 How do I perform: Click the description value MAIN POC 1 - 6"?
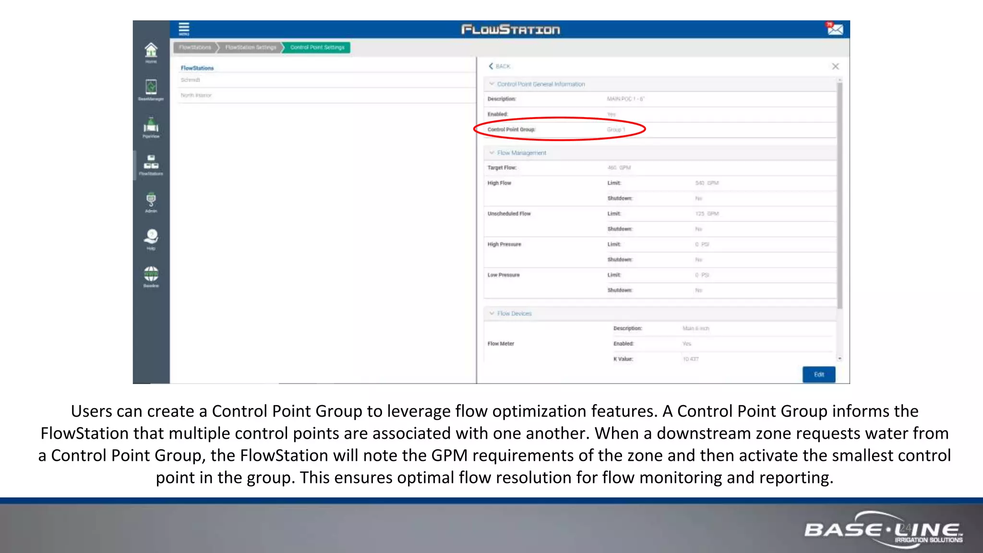point(625,99)
